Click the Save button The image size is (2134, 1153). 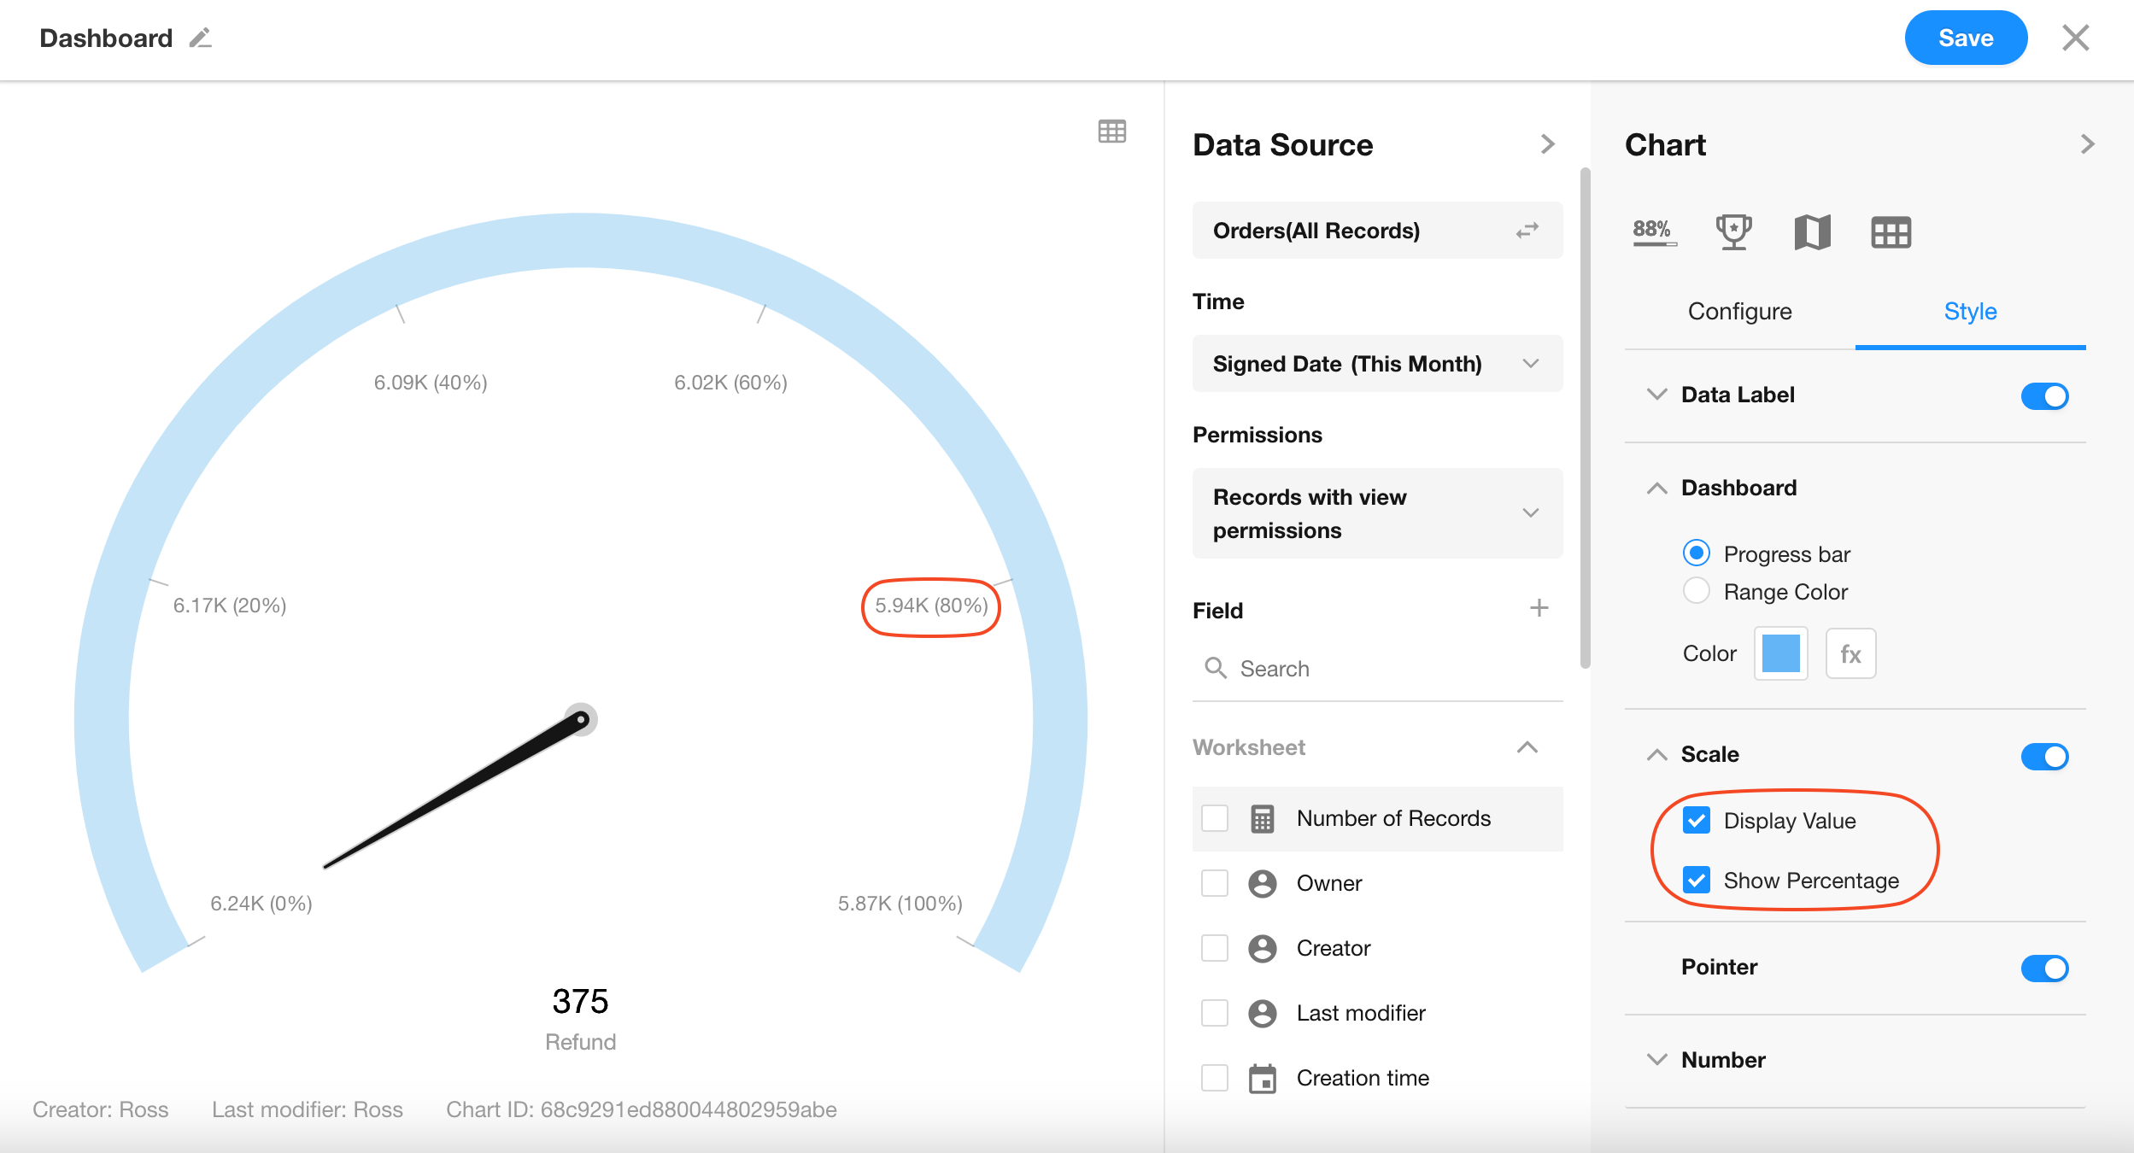point(1965,38)
